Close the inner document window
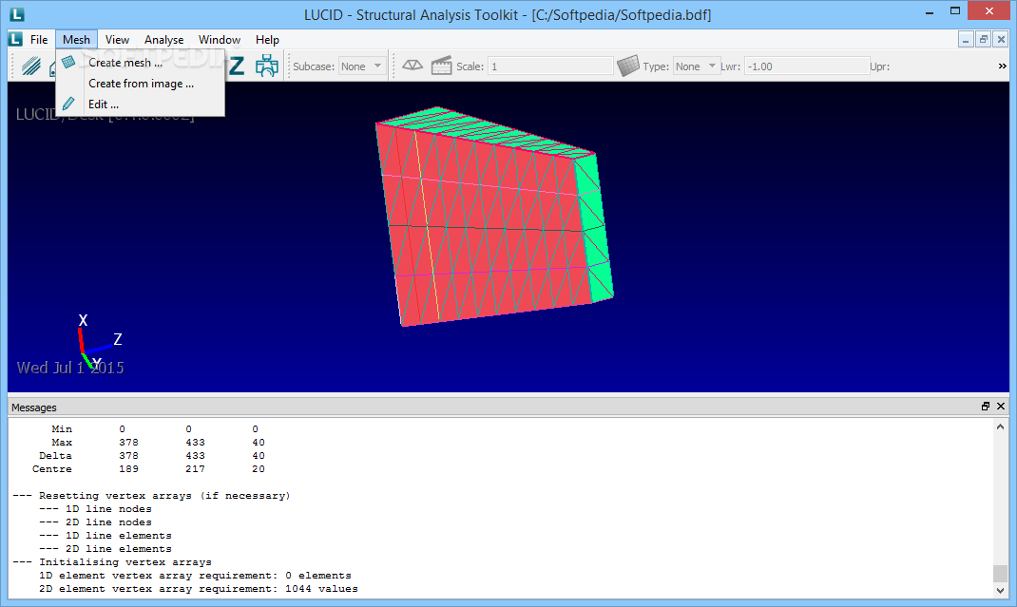This screenshot has height=607, width=1017. click(1001, 40)
